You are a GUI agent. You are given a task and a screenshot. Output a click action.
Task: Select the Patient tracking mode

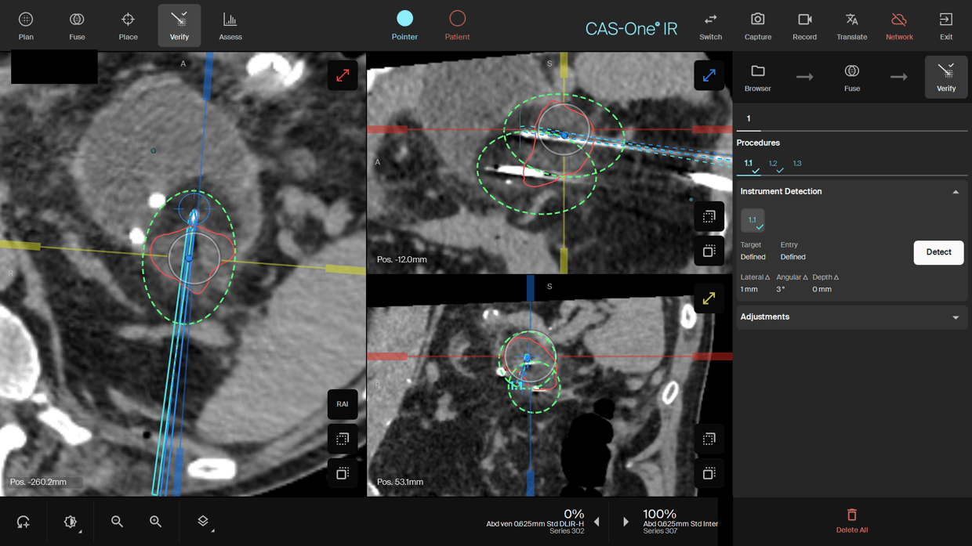[x=457, y=25]
